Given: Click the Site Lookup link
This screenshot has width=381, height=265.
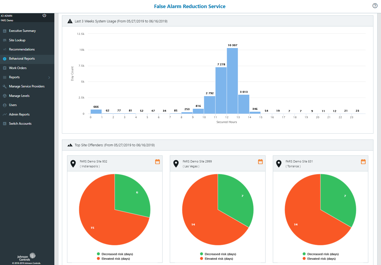Looking at the screenshot, I should (17, 40).
